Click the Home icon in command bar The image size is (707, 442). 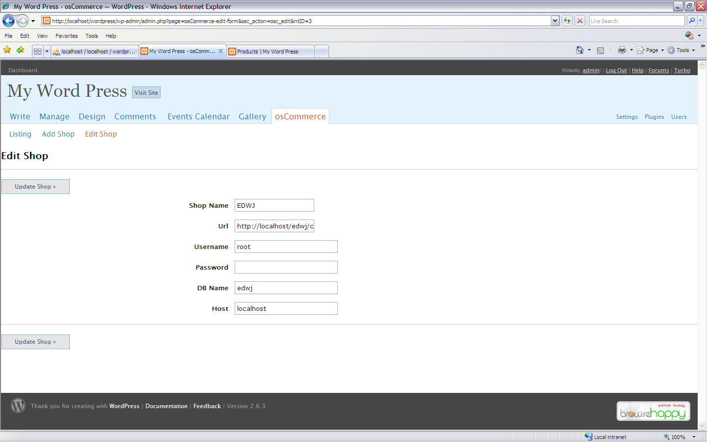580,50
